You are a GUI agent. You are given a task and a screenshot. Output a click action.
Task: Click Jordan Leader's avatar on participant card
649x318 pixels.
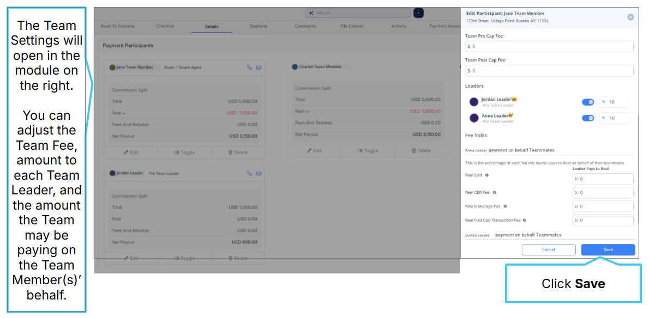click(112, 174)
